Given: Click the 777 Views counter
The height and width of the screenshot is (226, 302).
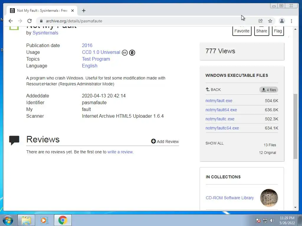Looking at the screenshot, I should 220,51.
